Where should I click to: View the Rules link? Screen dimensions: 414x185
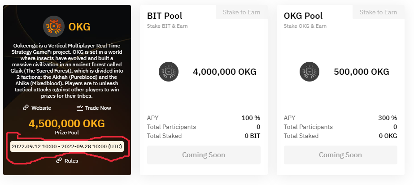click(71, 161)
